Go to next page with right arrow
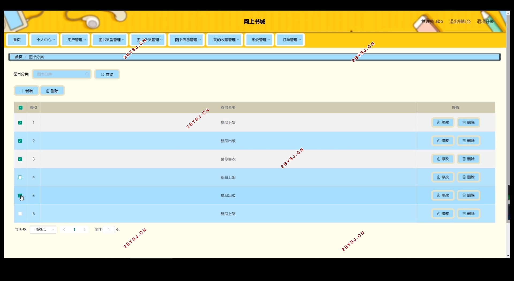This screenshot has width=514, height=281. (x=85, y=230)
